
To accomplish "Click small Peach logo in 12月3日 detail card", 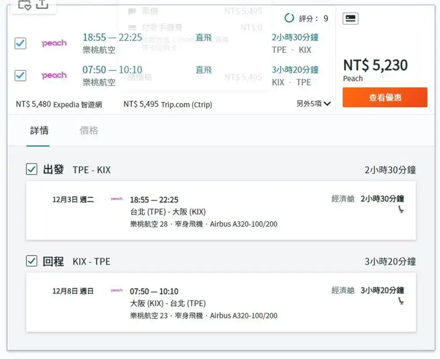I will pyautogui.click(x=117, y=199).
